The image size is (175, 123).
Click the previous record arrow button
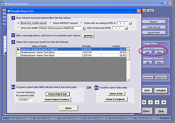[151, 102]
